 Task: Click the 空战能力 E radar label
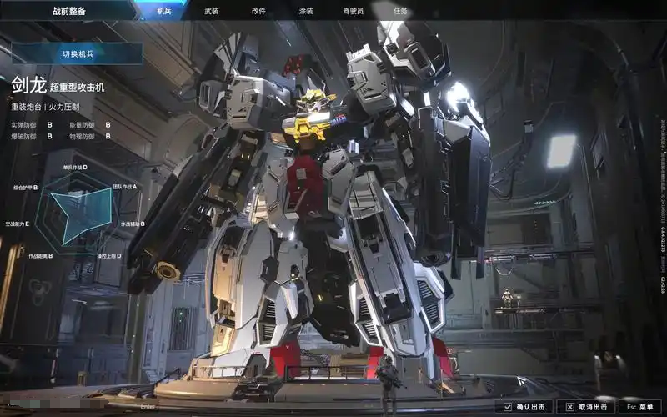[17, 224]
